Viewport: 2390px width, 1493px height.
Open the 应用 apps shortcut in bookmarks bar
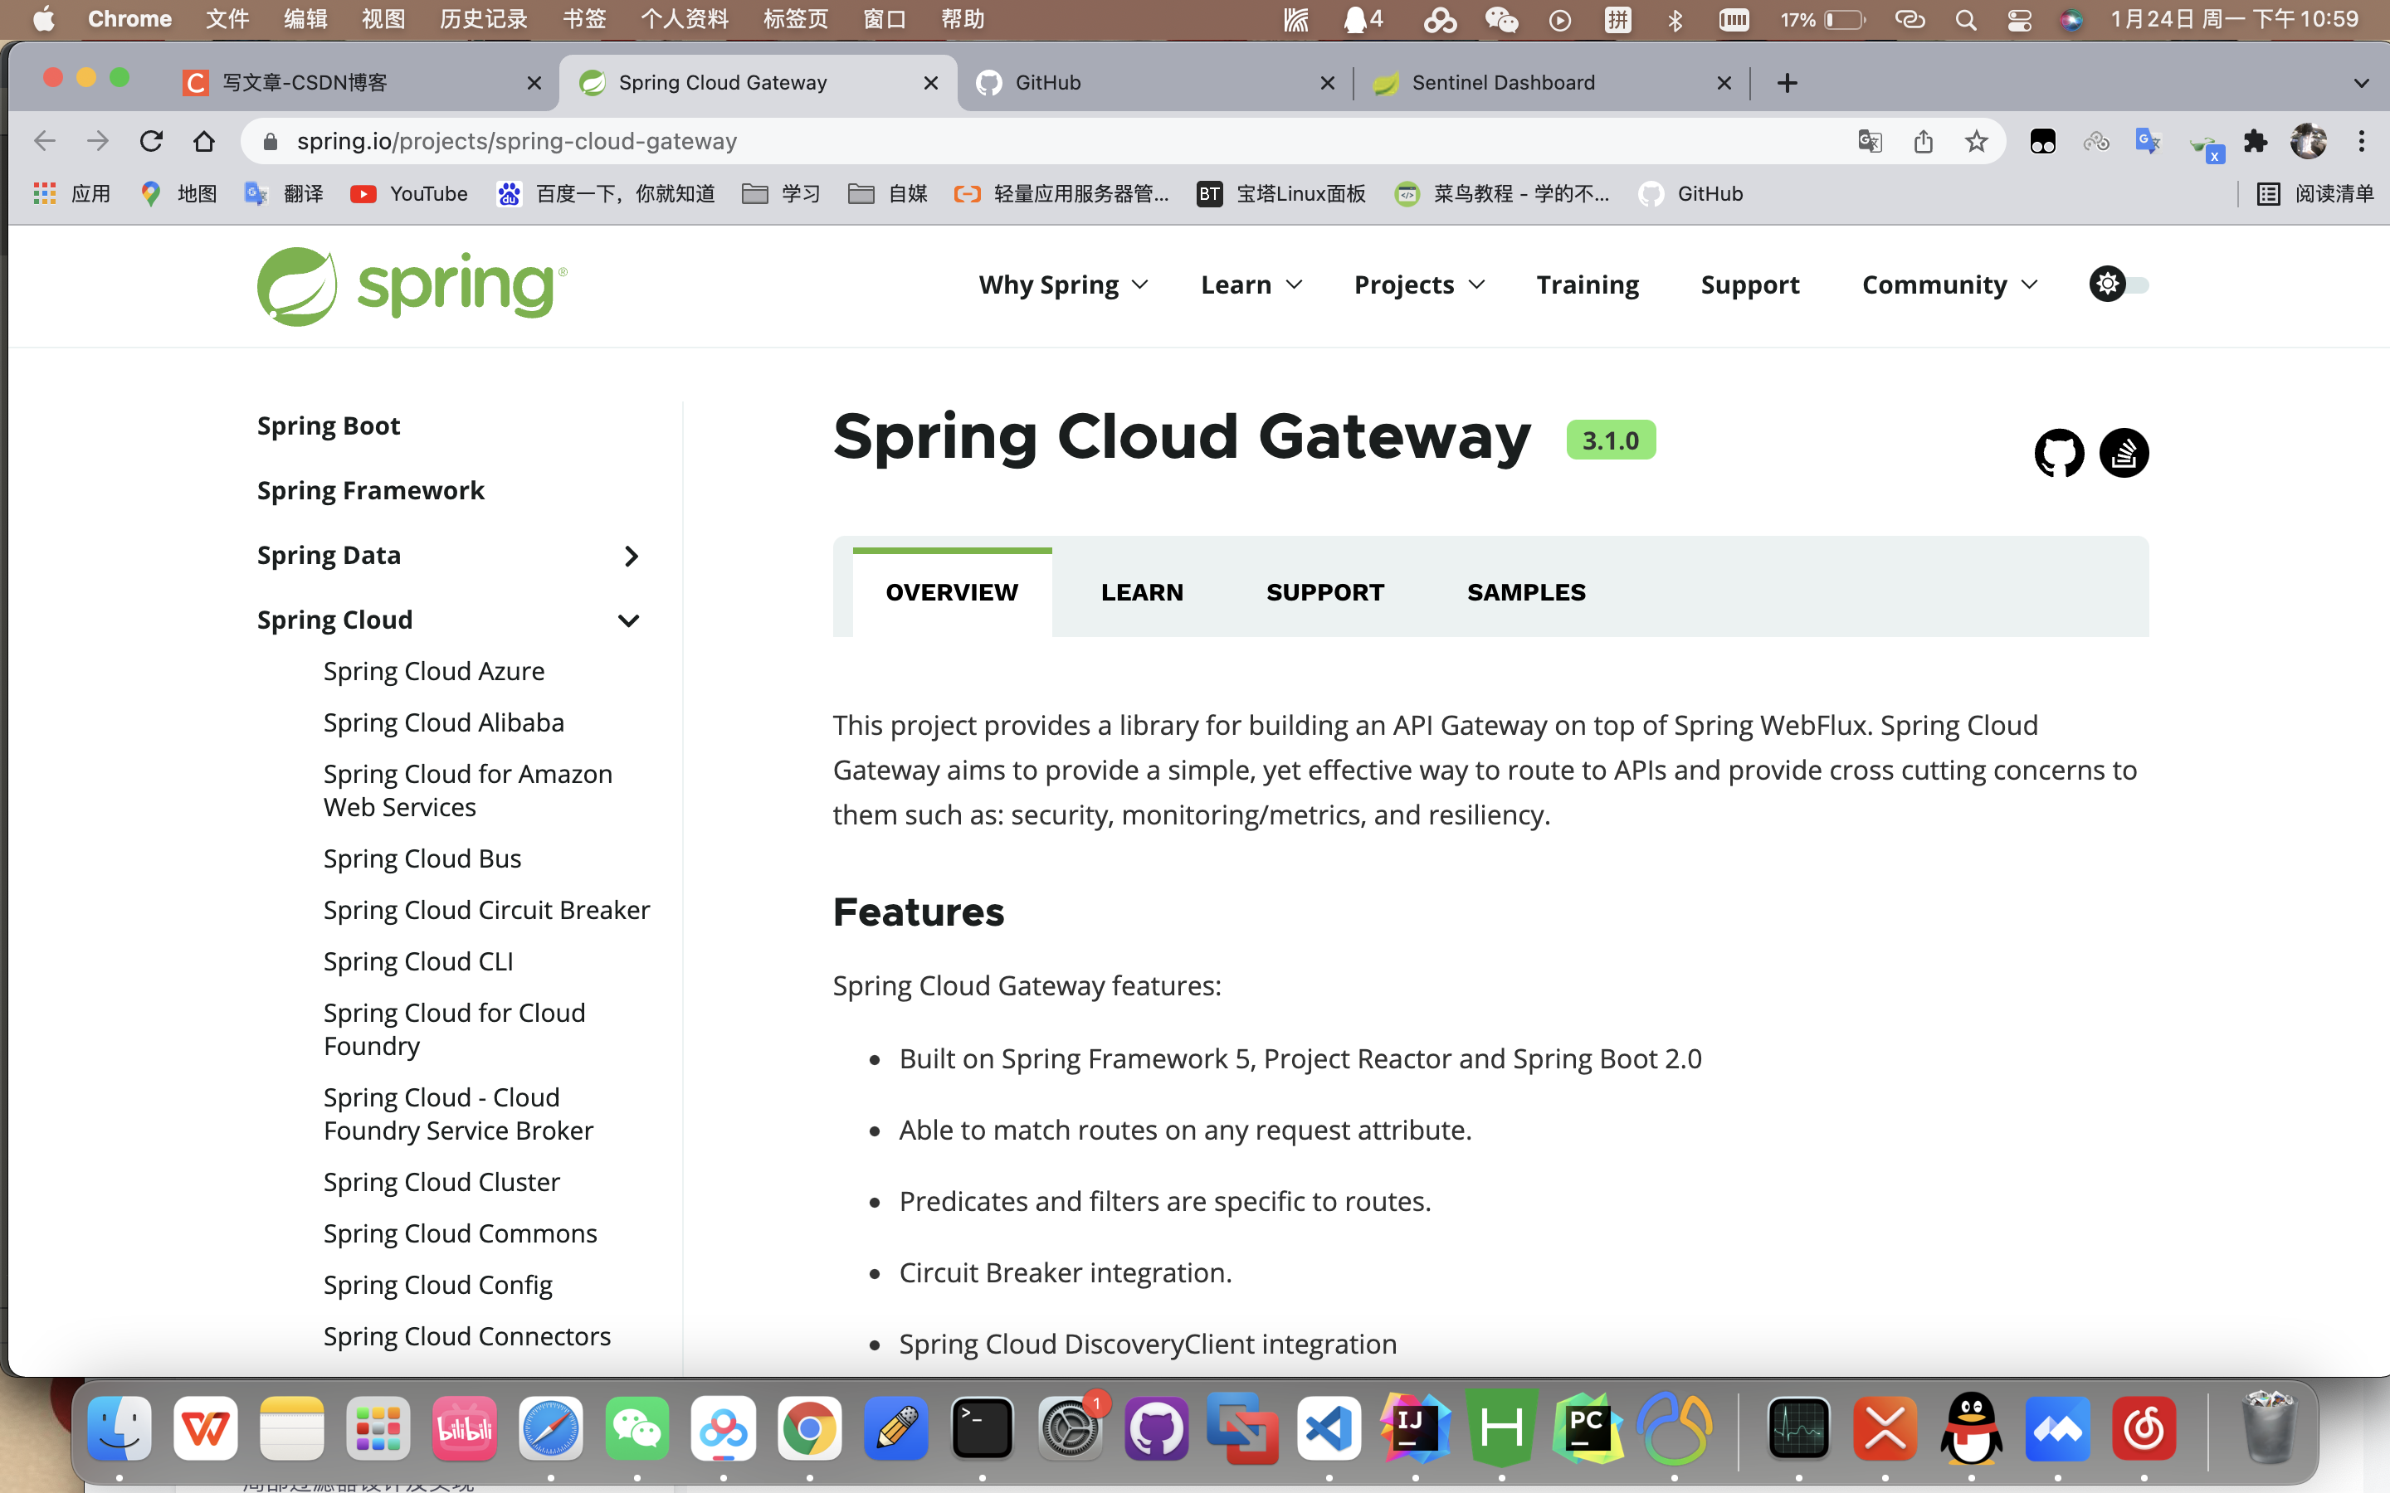[x=71, y=193]
